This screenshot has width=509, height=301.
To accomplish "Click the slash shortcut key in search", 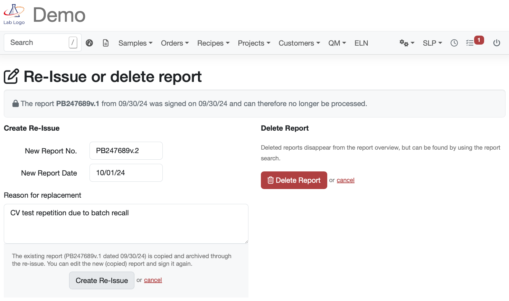I will 73,43.
